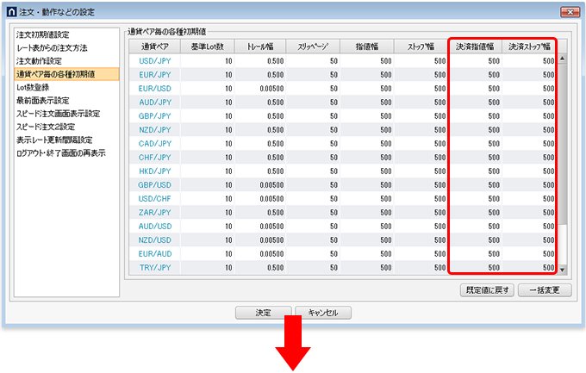Choose スピード注文画面表示設定 in sidebar
The height and width of the screenshot is (373, 586).
pyautogui.click(x=58, y=113)
